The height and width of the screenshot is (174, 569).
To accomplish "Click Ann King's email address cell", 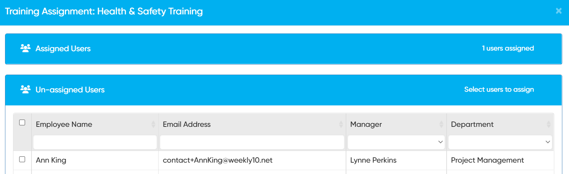I will [x=218, y=160].
